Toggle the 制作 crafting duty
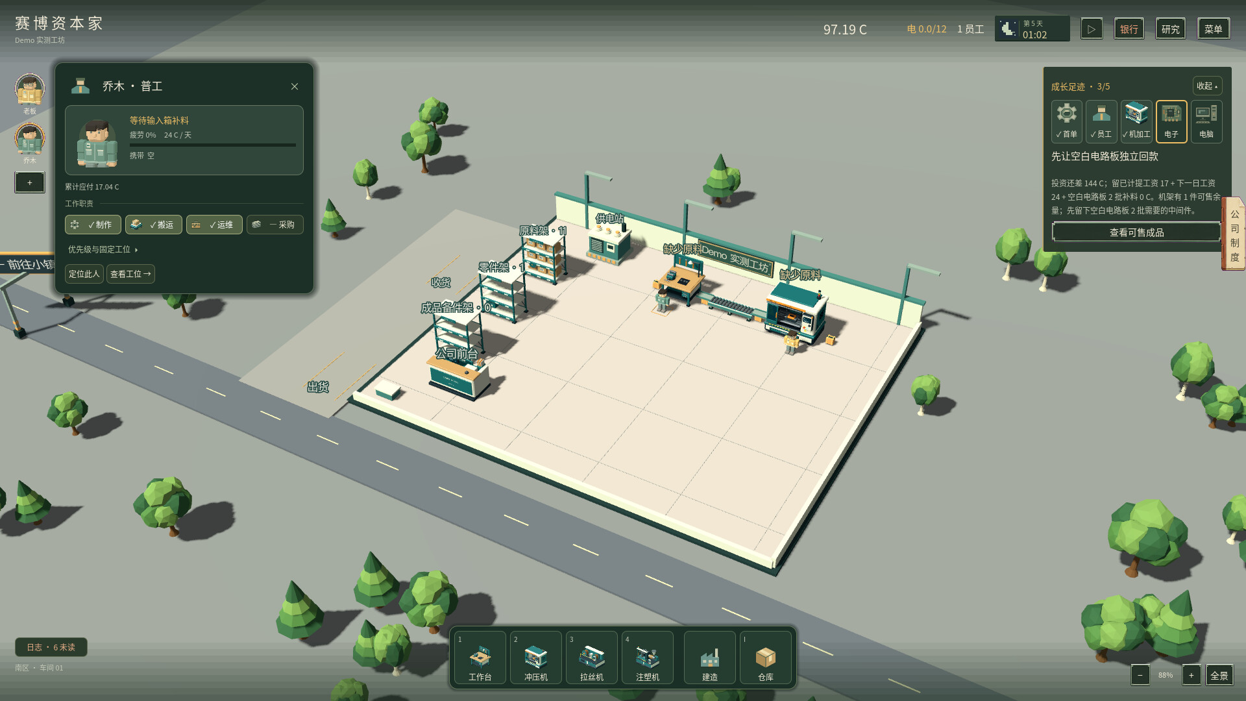The width and height of the screenshot is (1246, 701). coord(93,225)
